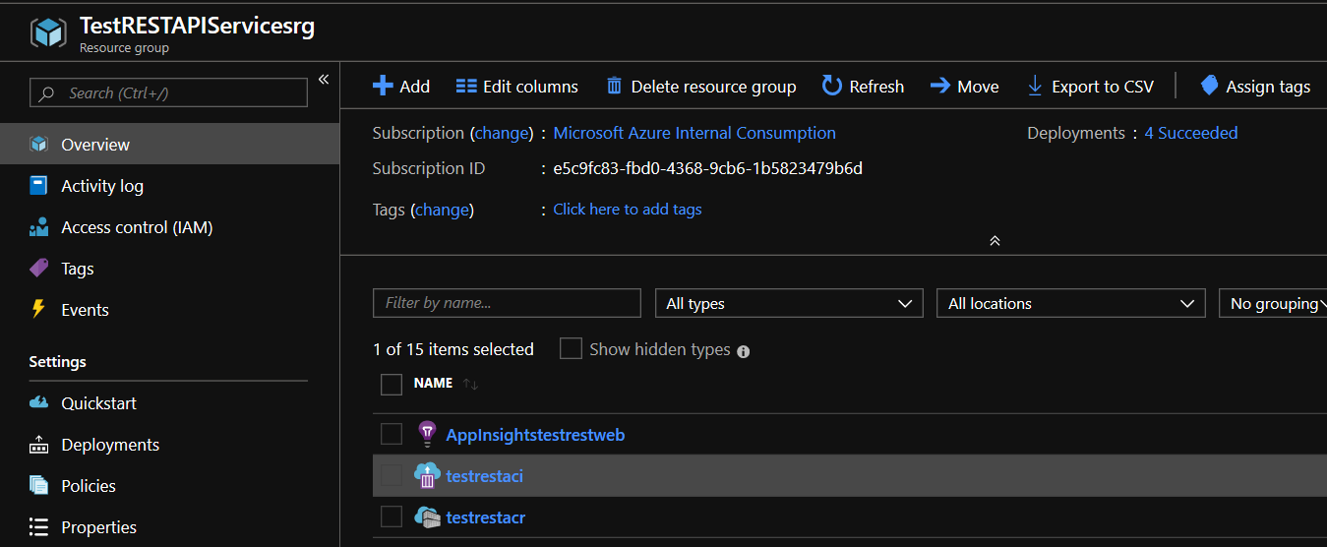1327x547 pixels.
Task: Click the info icon beside Show hidden types
Action: [744, 351]
